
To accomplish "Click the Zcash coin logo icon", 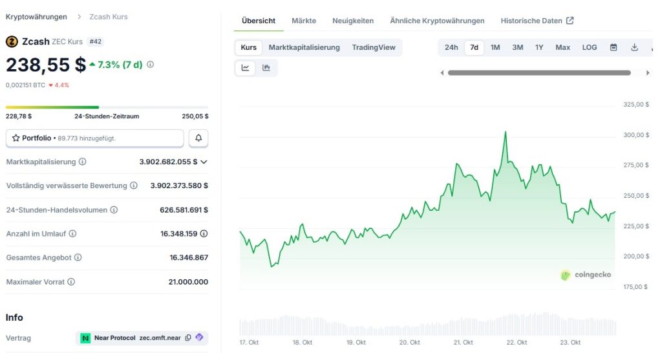I will (12, 41).
